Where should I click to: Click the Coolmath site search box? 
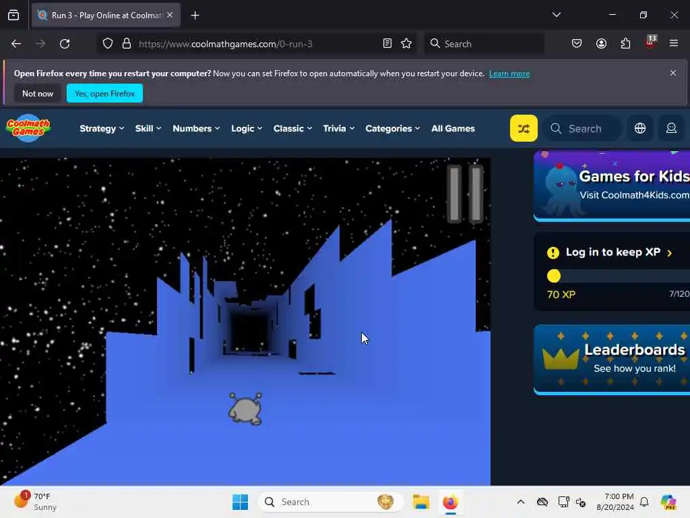tap(582, 128)
